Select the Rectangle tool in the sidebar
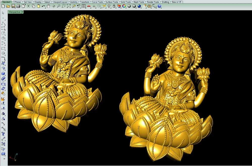This screenshot has width=252, height=166. pos(3,48)
